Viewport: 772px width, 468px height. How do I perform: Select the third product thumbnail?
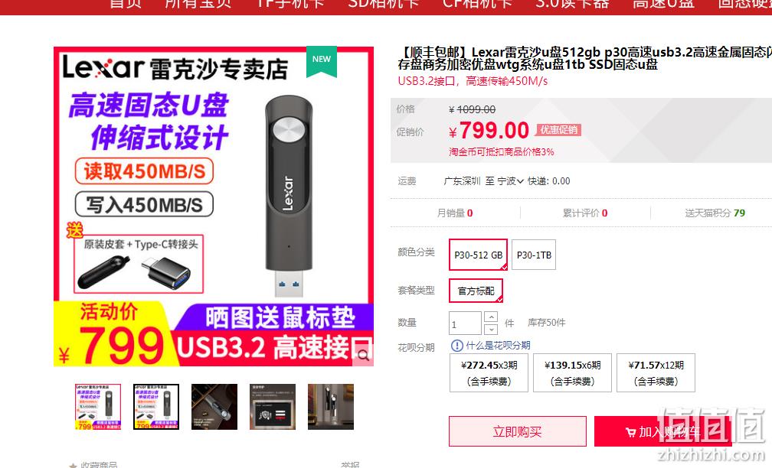pos(214,407)
